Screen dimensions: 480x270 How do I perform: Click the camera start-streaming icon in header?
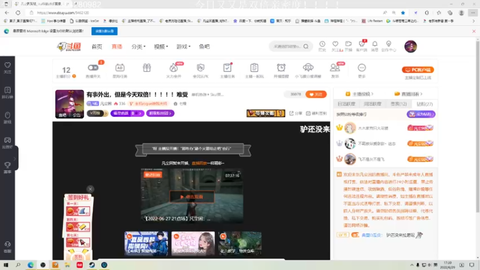pos(349,44)
